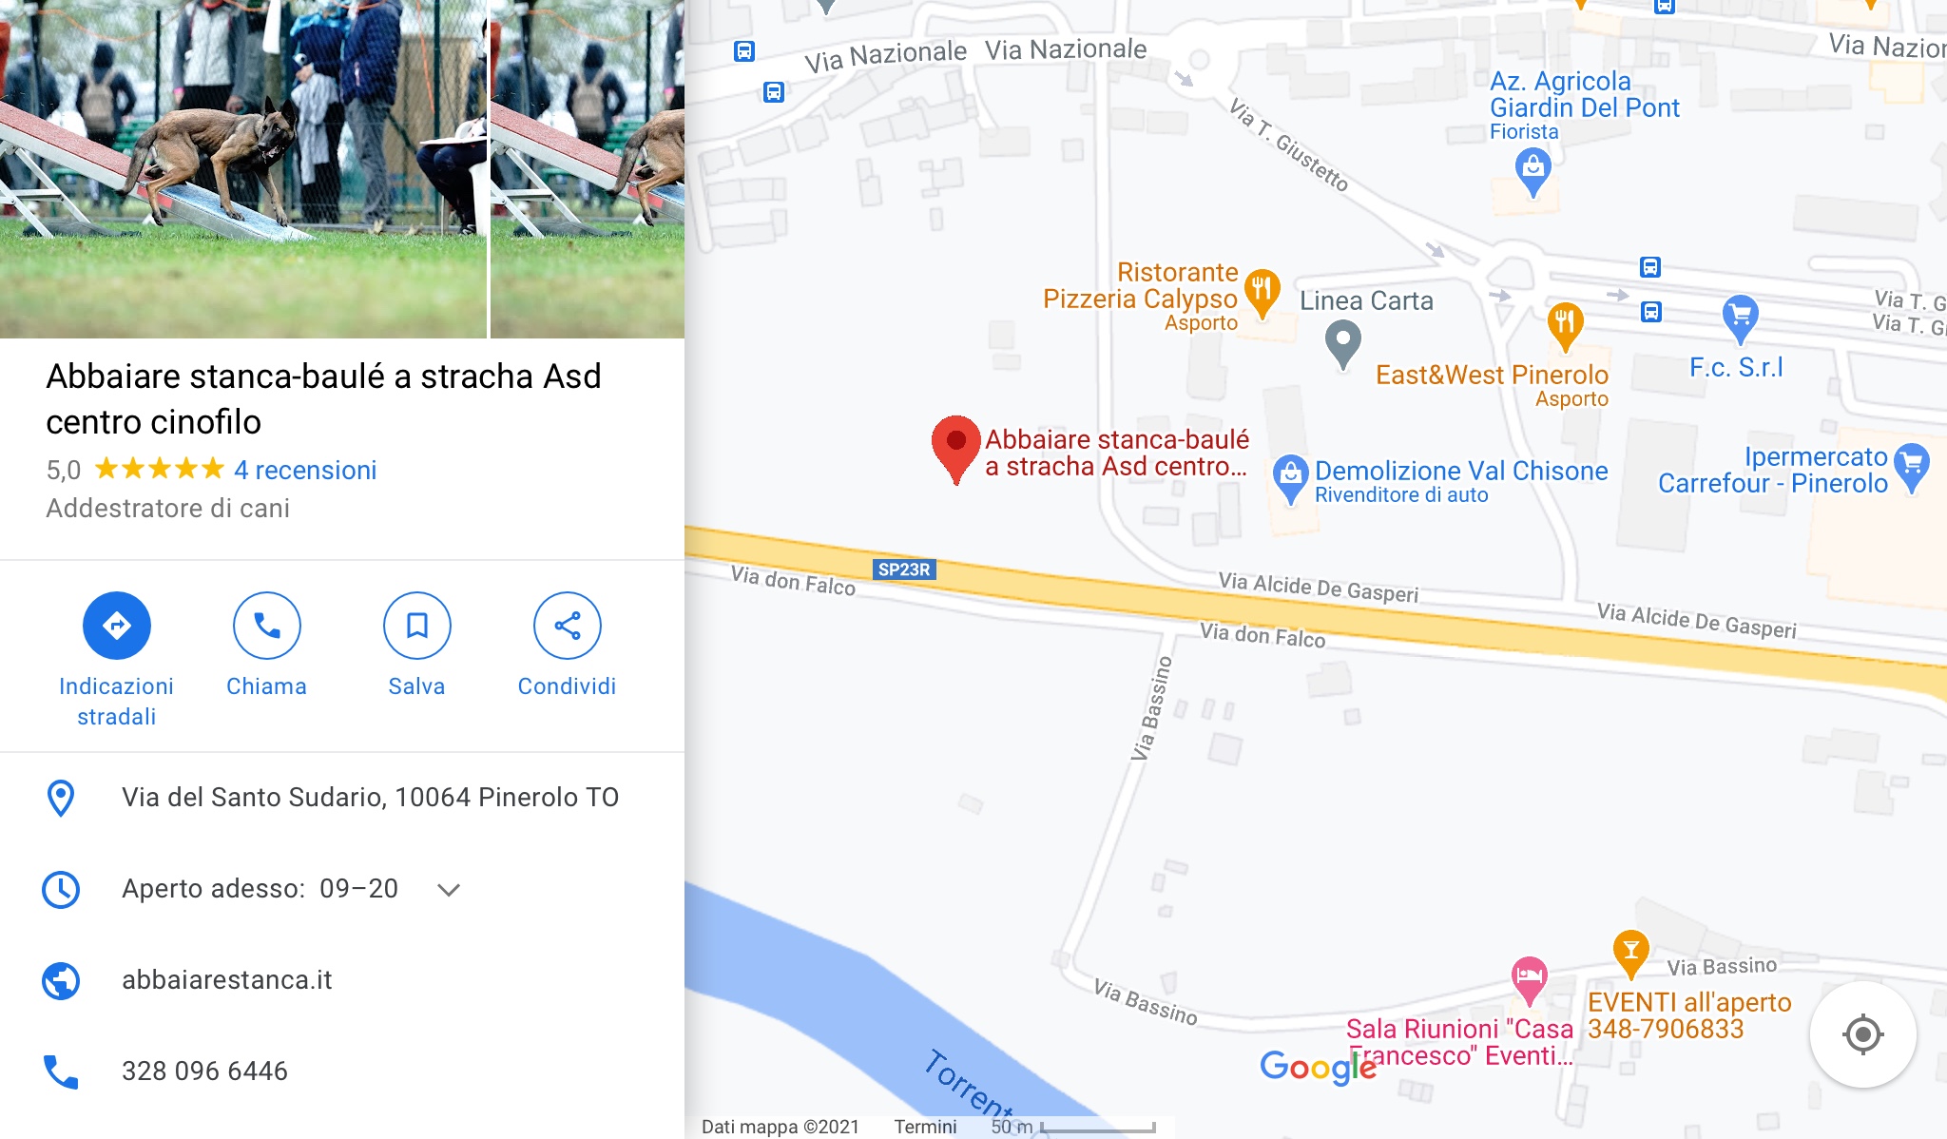Click the Indicazioni stradali directions icon

point(116,626)
